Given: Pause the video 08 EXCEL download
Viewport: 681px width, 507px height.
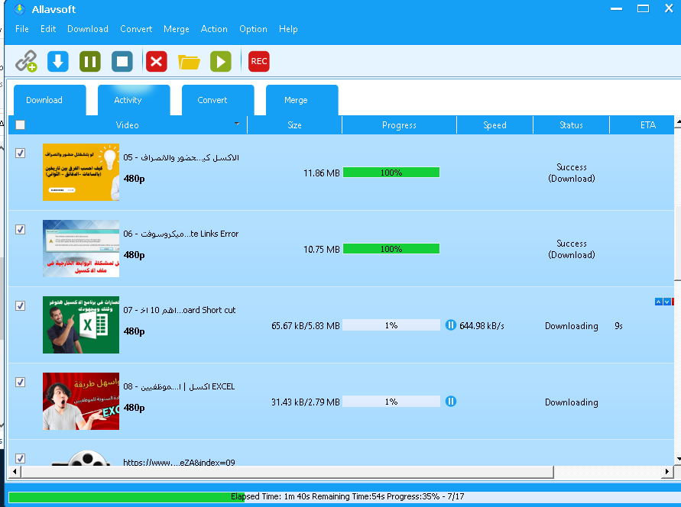Looking at the screenshot, I should [x=451, y=402].
